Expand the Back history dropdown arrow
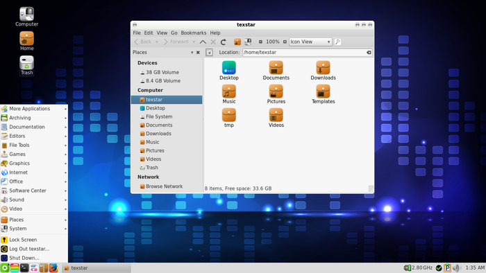 tap(157, 42)
